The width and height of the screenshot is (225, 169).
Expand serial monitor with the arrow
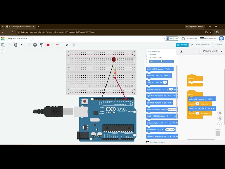click(221, 142)
